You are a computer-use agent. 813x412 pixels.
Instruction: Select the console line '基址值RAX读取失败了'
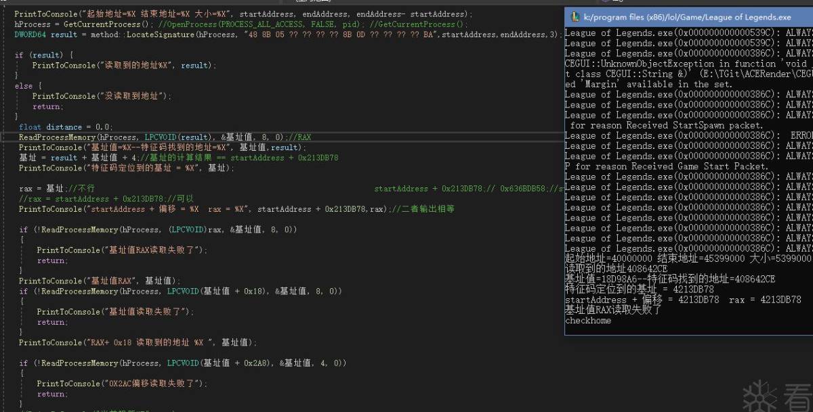tap(612, 310)
